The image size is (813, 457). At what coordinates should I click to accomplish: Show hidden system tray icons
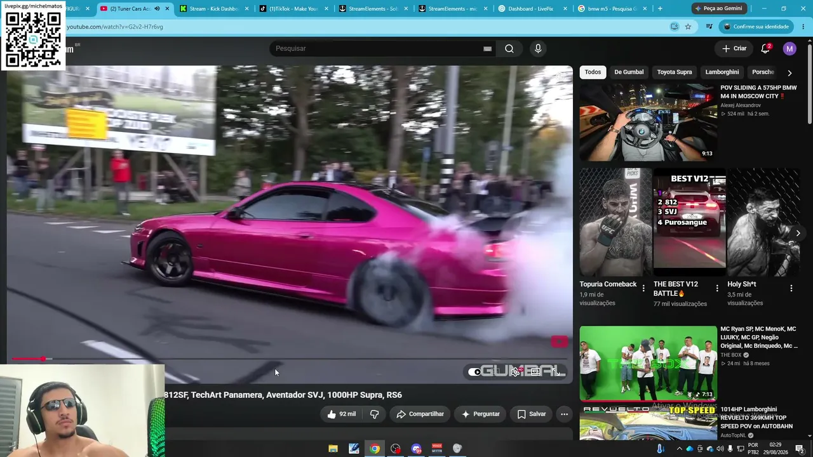pyautogui.click(x=679, y=449)
